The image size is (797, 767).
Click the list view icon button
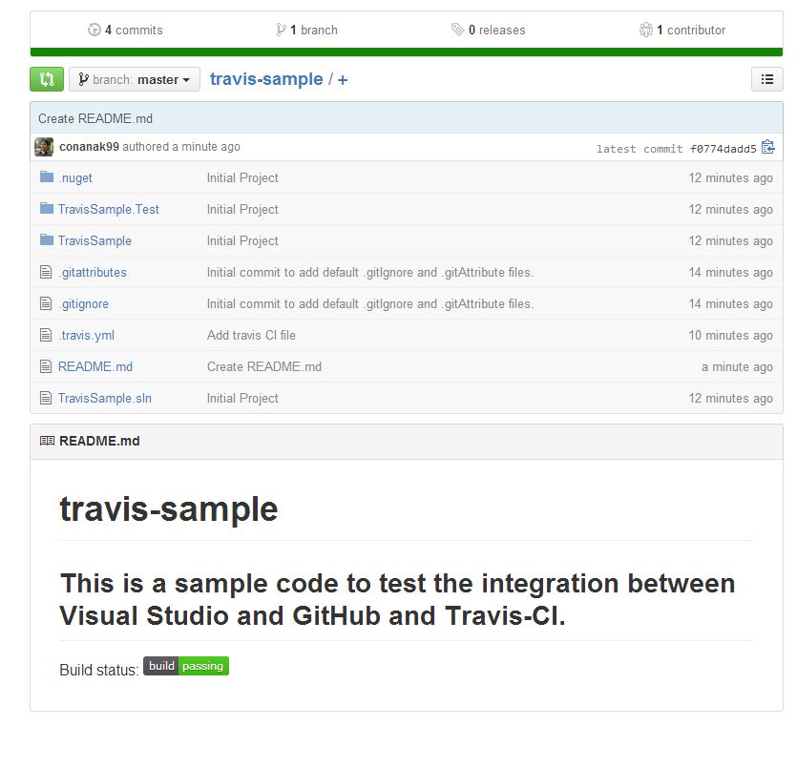[767, 79]
